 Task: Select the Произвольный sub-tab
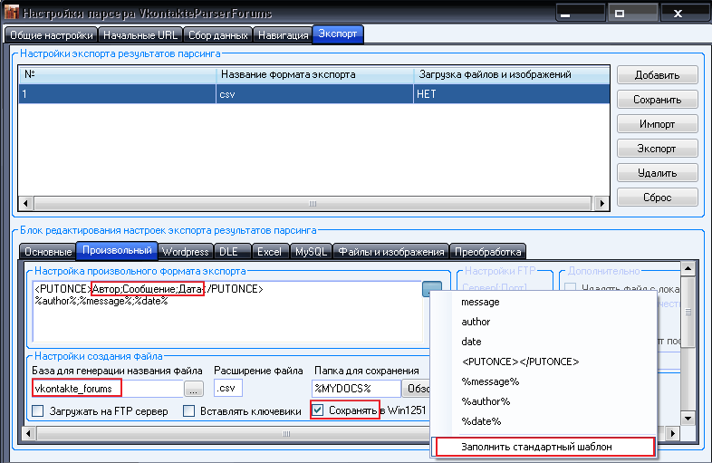(x=117, y=250)
